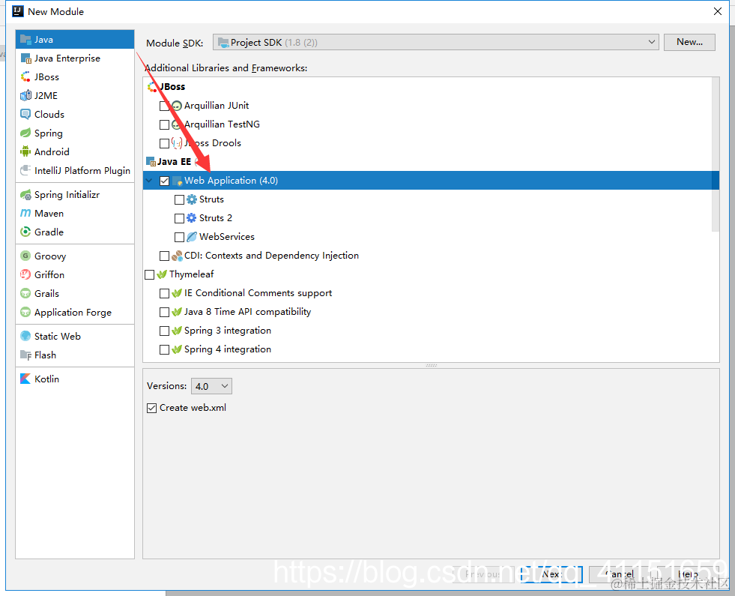The height and width of the screenshot is (596, 735).
Task: Click the Clouds module icon
Action: pyautogui.click(x=25, y=115)
